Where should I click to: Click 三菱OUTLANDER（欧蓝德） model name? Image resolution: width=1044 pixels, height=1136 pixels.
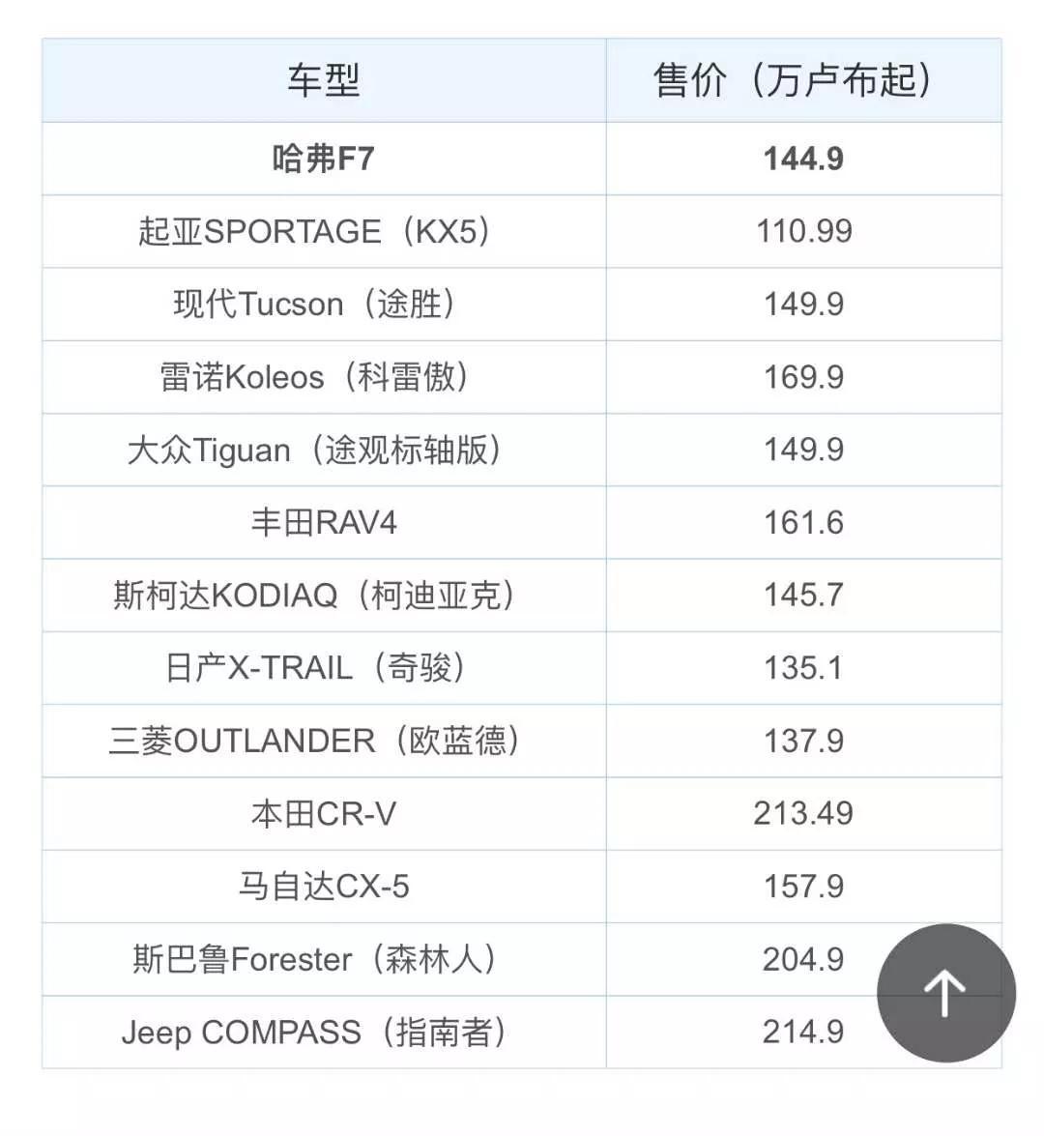click(x=315, y=742)
